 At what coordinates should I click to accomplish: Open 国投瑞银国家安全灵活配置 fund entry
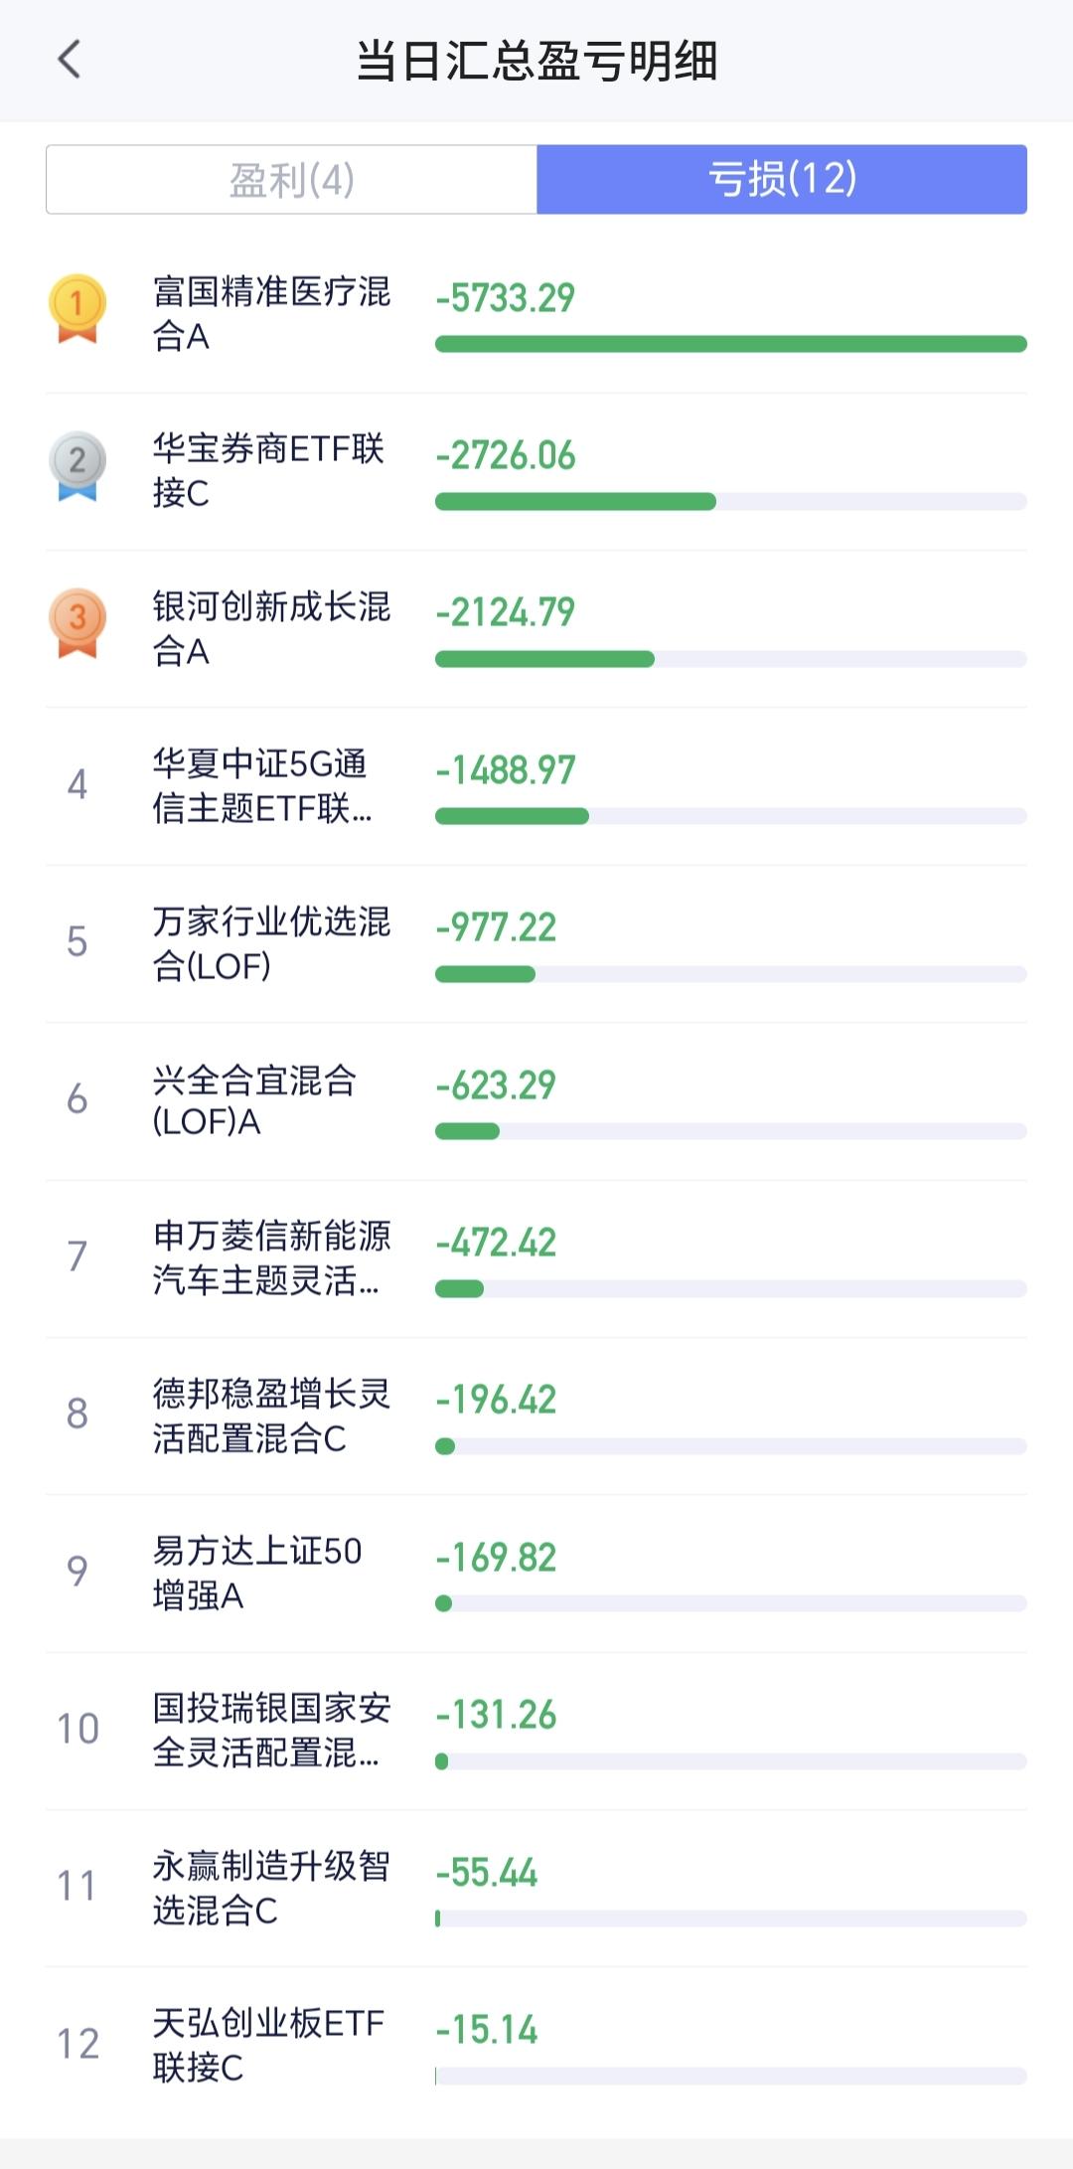pyautogui.click(x=536, y=1731)
